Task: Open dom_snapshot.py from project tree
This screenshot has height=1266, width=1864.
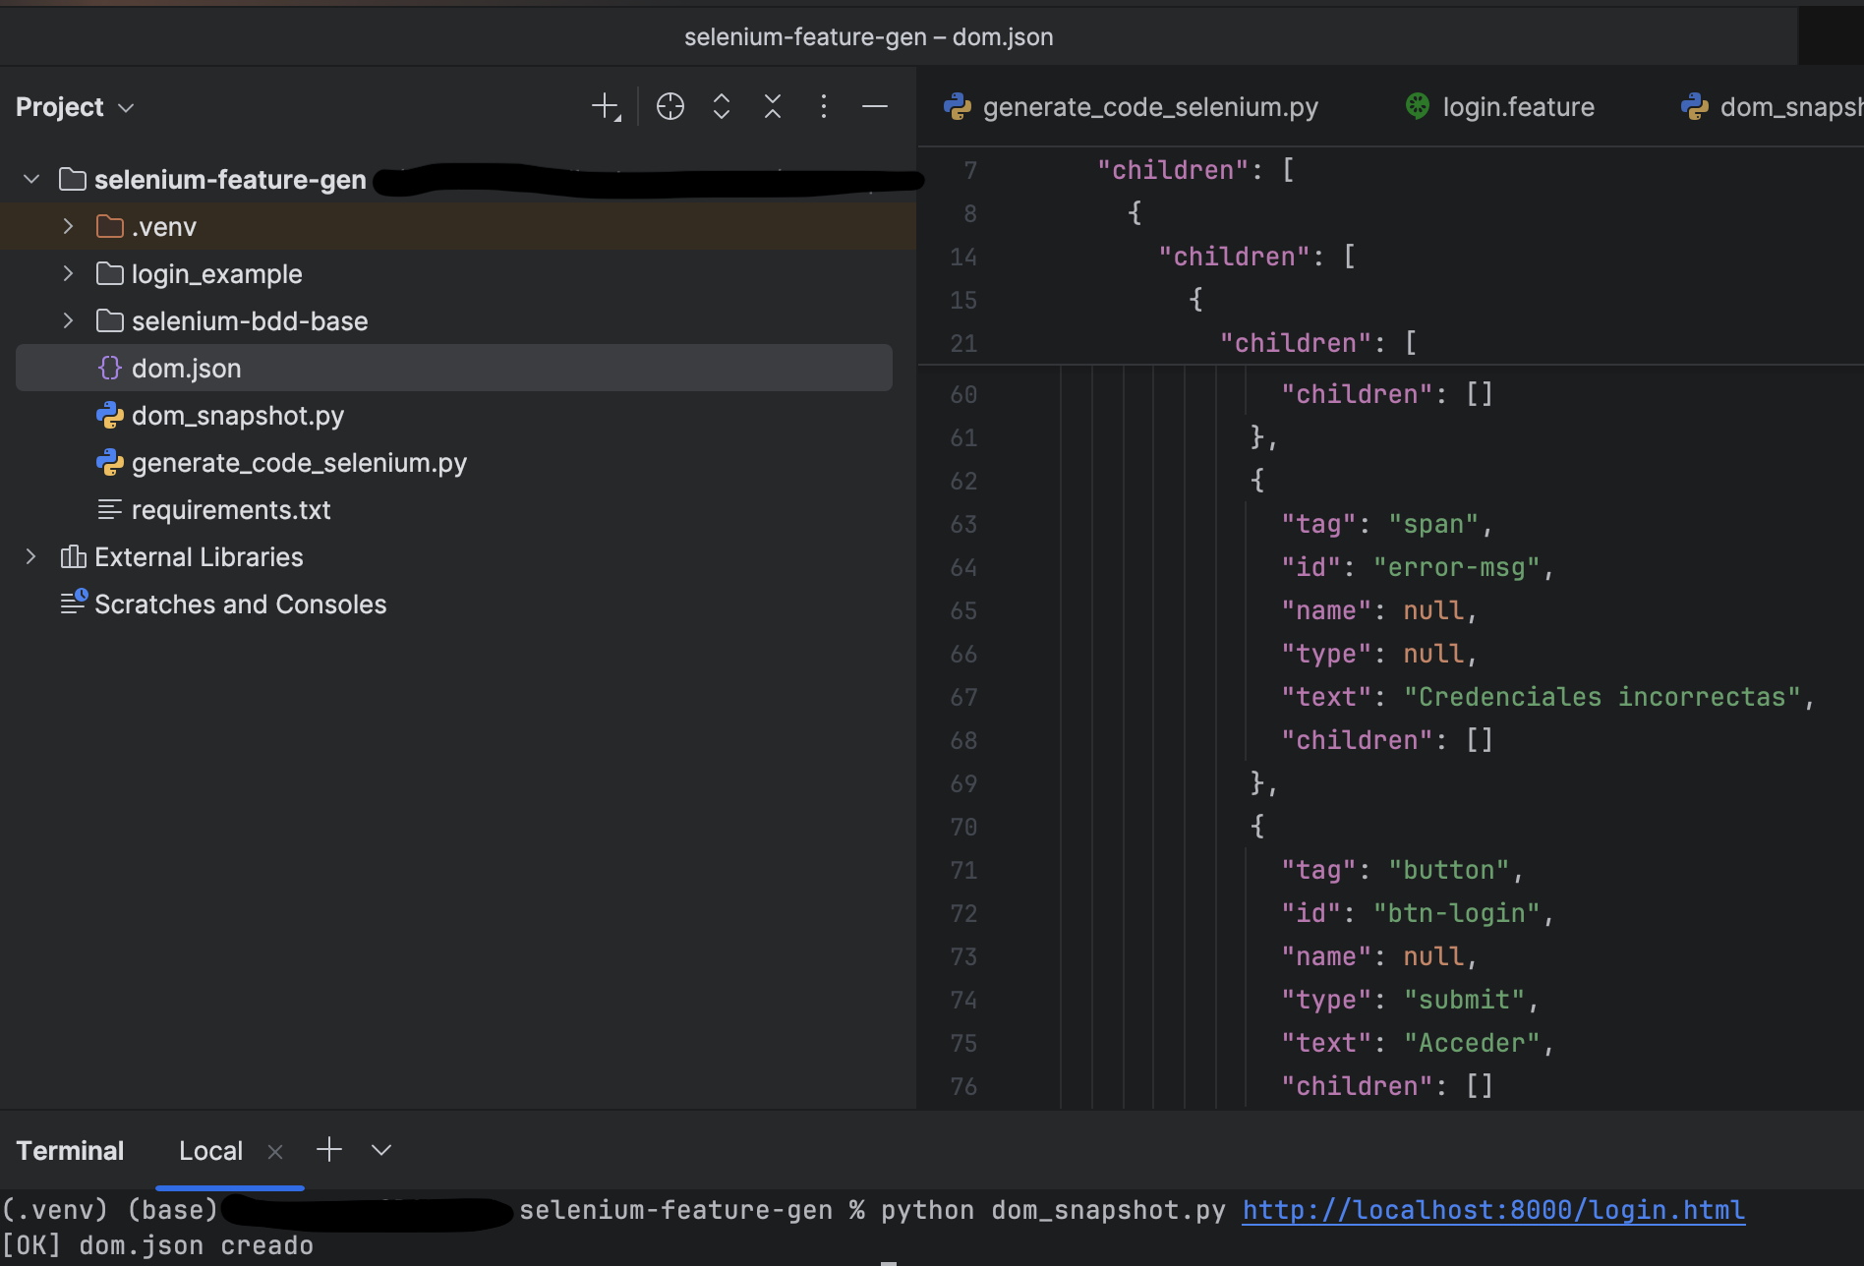Action: click(238, 416)
